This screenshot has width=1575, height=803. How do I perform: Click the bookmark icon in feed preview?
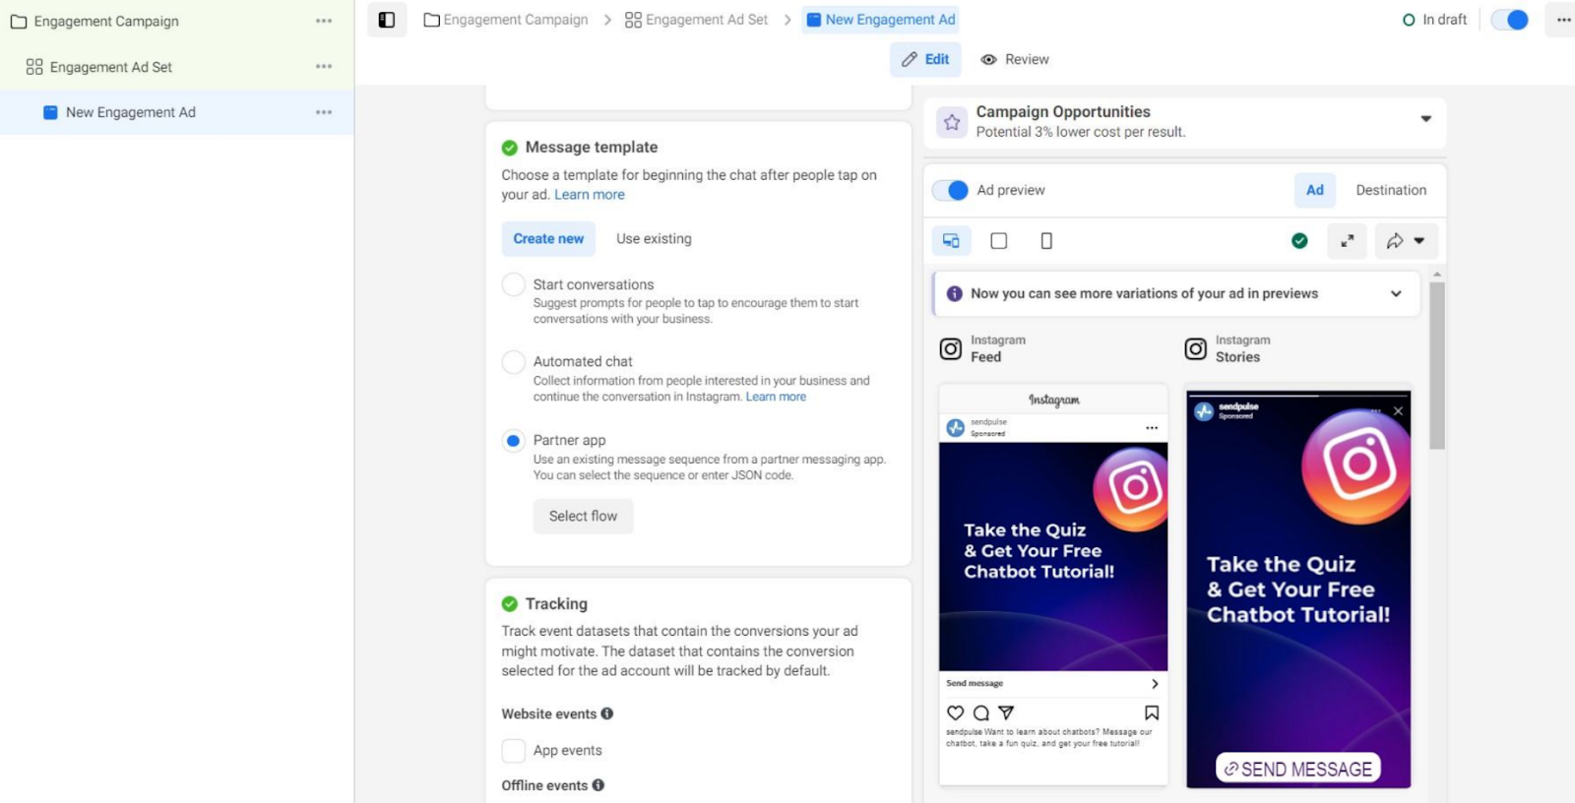[1152, 712]
